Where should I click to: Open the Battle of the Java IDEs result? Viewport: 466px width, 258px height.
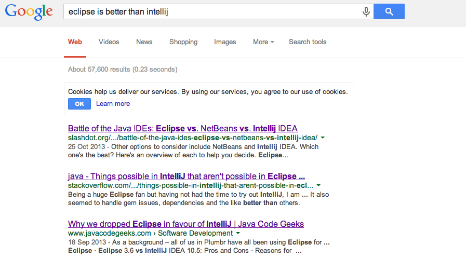click(182, 128)
